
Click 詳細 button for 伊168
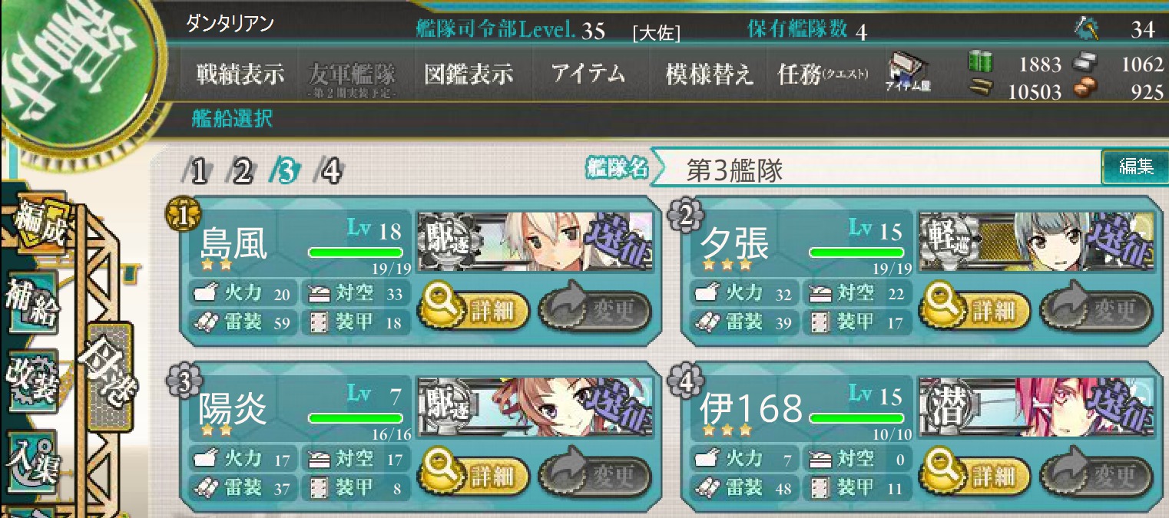[976, 477]
